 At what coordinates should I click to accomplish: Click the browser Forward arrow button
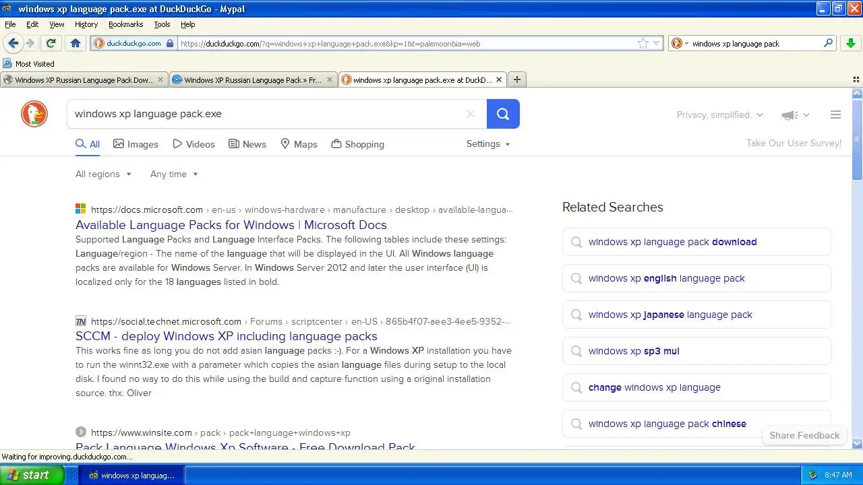(30, 43)
